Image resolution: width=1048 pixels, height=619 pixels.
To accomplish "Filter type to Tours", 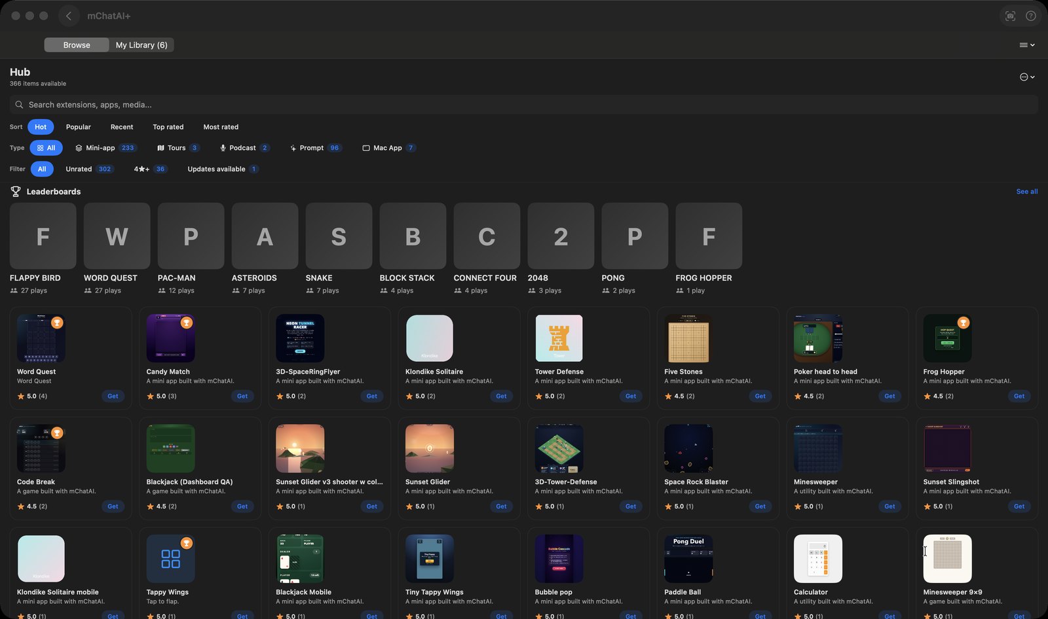I will pos(178,148).
